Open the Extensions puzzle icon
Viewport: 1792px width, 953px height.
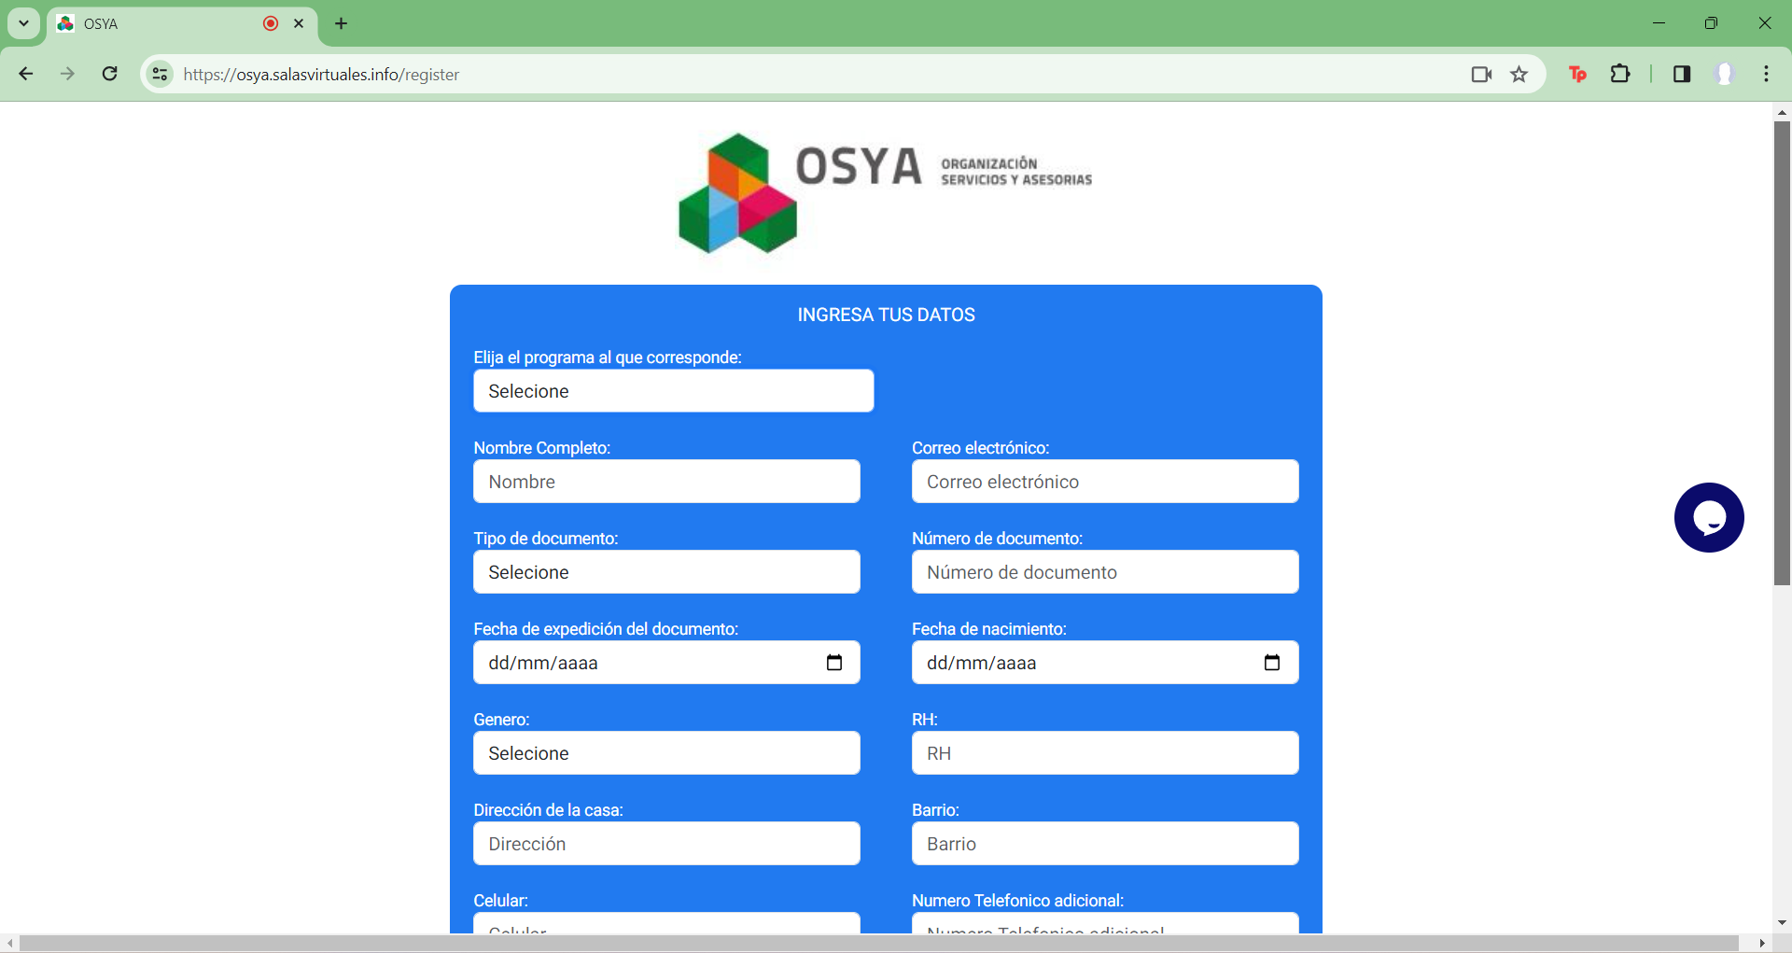[1621, 74]
